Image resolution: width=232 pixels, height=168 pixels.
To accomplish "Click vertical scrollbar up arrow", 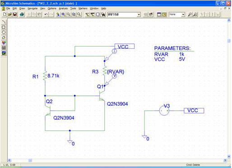I will pyautogui.click(x=229, y=20).
